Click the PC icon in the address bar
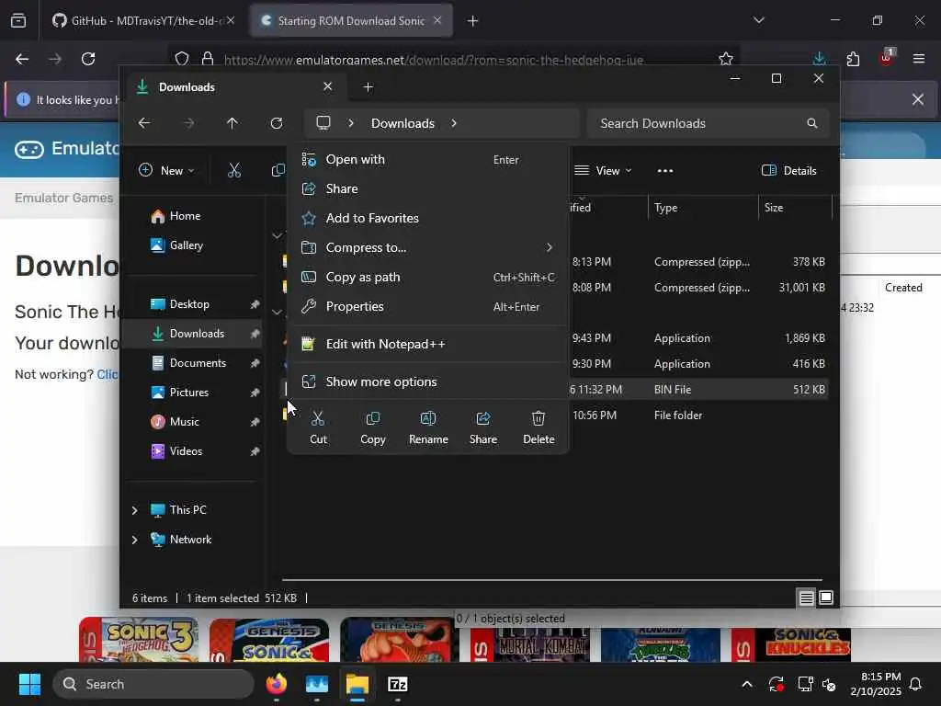Image resolution: width=941 pixels, height=706 pixels. point(323,124)
